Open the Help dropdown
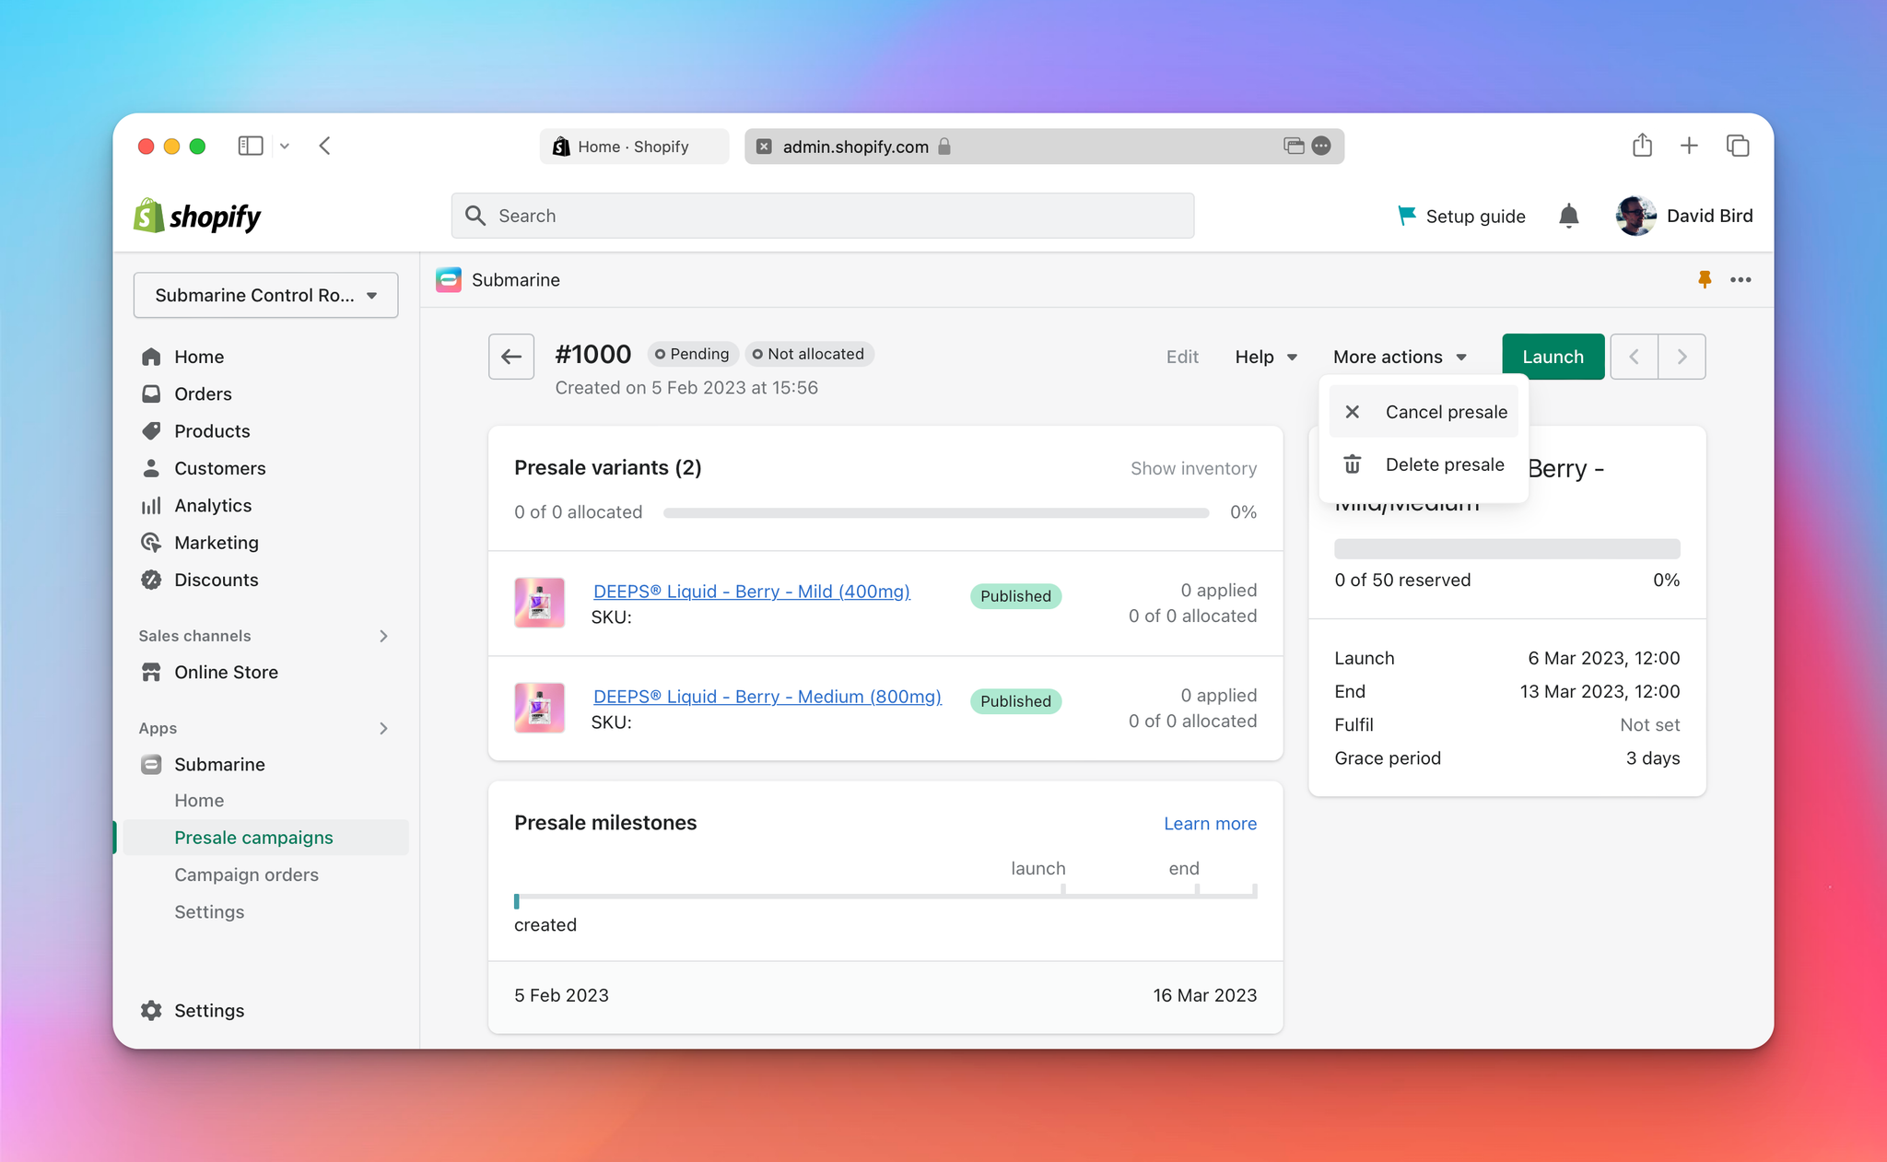1887x1162 pixels. click(x=1266, y=357)
